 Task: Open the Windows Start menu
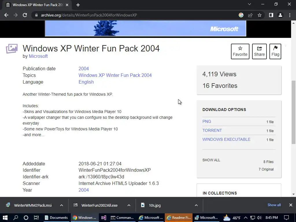tap(5, 218)
